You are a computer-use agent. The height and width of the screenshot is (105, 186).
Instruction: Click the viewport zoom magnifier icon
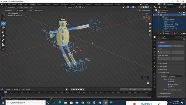point(150,24)
